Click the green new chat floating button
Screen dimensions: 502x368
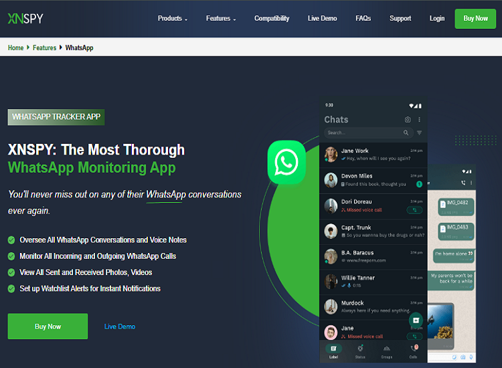click(x=416, y=320)
